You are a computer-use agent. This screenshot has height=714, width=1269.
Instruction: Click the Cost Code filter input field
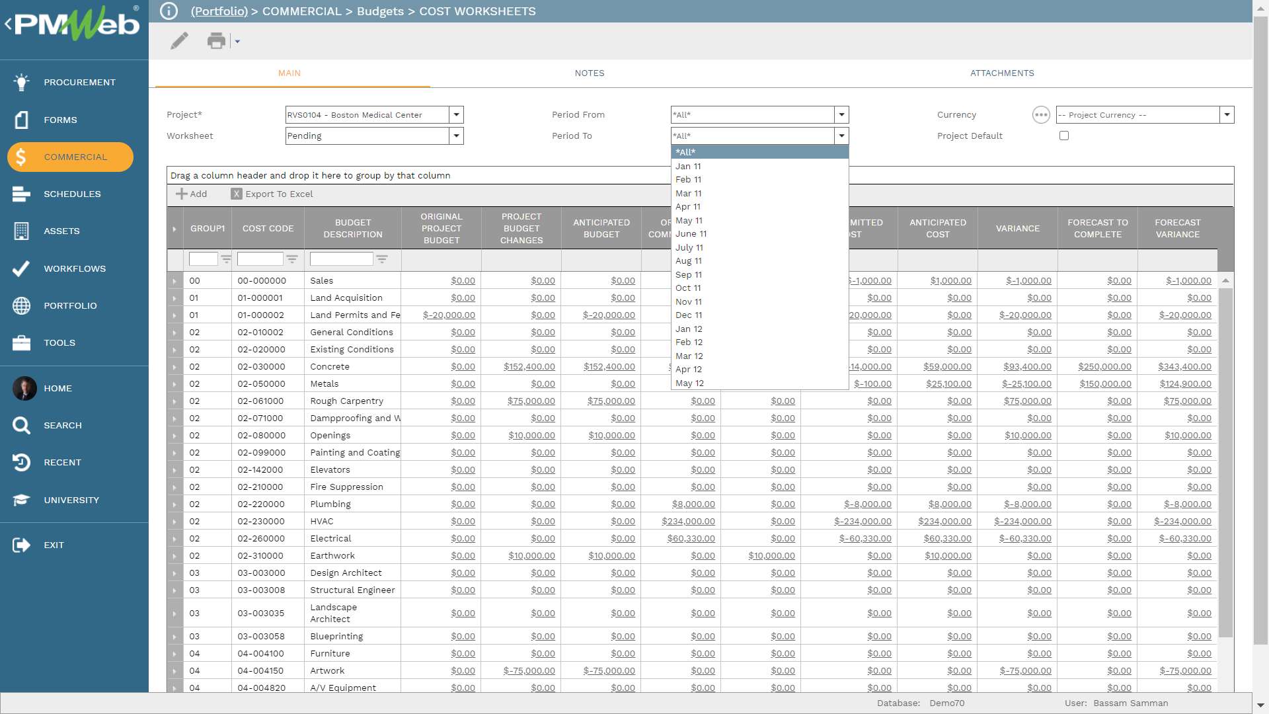tap(260, 259)
